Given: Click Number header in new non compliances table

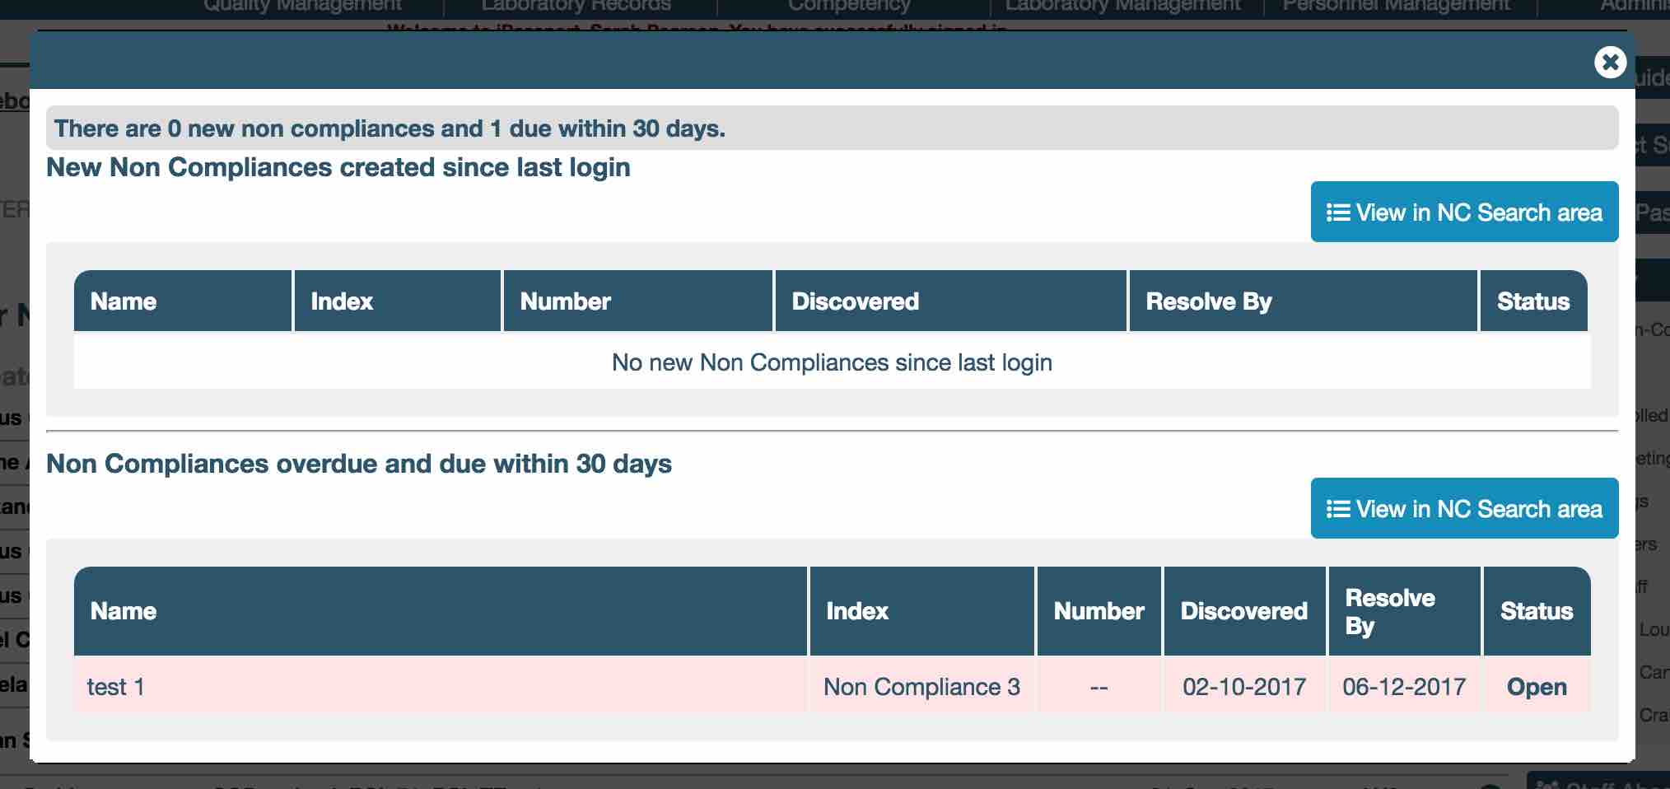Looking at the screenshot, I should (638, 301).
